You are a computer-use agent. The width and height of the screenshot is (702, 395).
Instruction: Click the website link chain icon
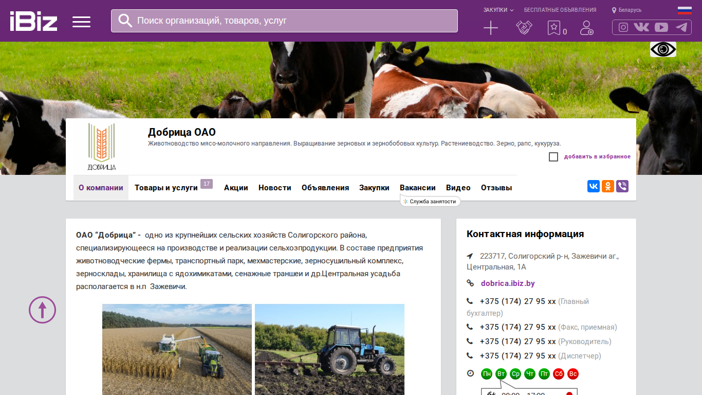pos(470,283)
